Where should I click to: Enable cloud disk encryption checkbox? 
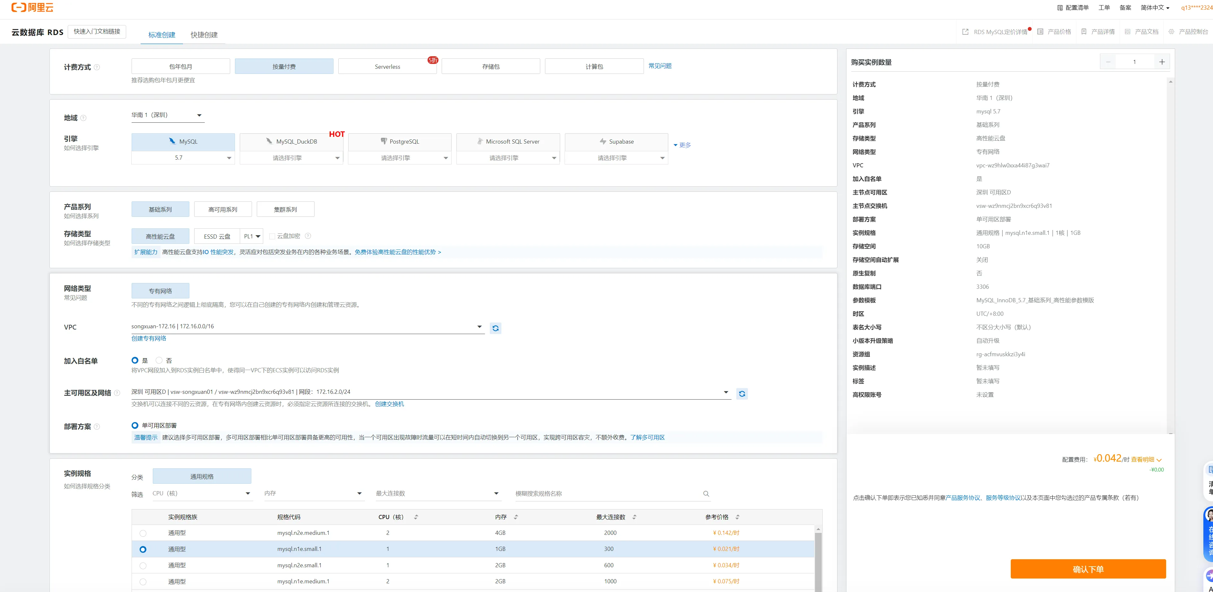click(x=272, y=236)
